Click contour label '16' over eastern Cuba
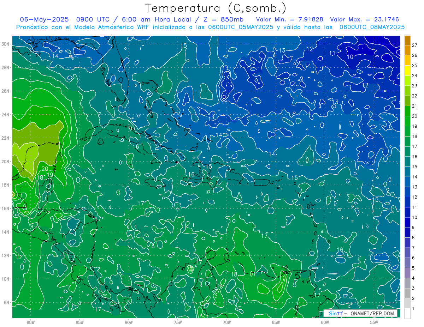 click(136, 146)
